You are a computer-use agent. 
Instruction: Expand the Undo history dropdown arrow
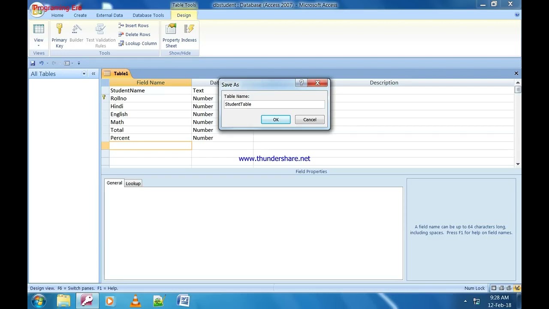[x=47, y=63]
